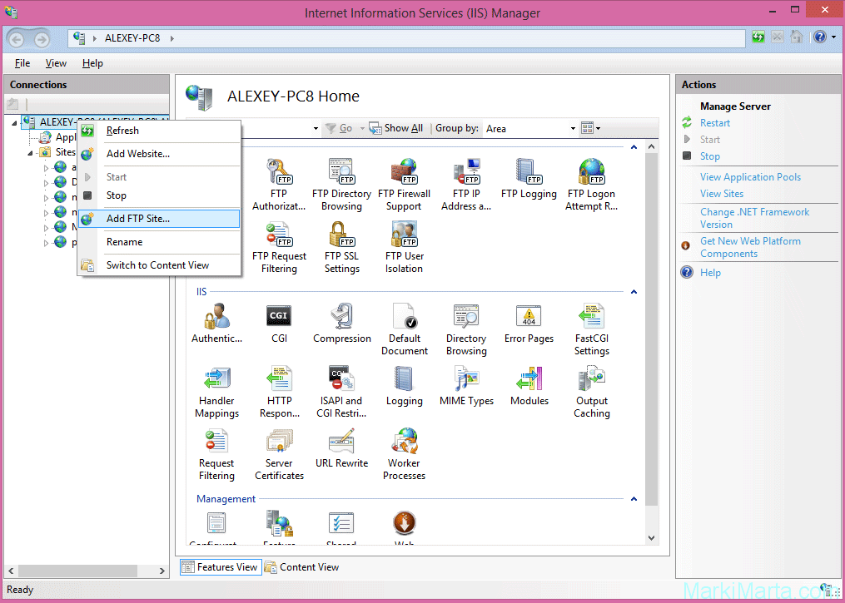Open FTP Firewall Support feature
The width and height of the screenshot is (845, 603).
point(404,185)
